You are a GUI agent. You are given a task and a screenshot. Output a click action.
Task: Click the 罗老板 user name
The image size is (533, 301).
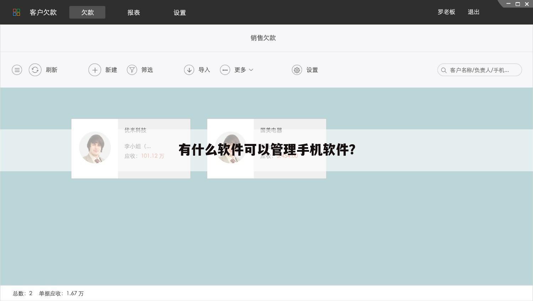click(446, 12)
